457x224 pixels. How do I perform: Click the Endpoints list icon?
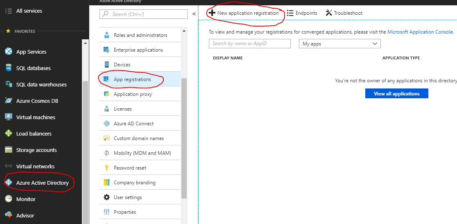[x=290, y=13]
